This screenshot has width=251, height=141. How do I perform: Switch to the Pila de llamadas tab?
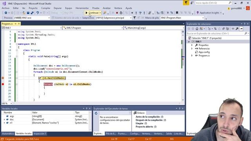tap(111, 134)
